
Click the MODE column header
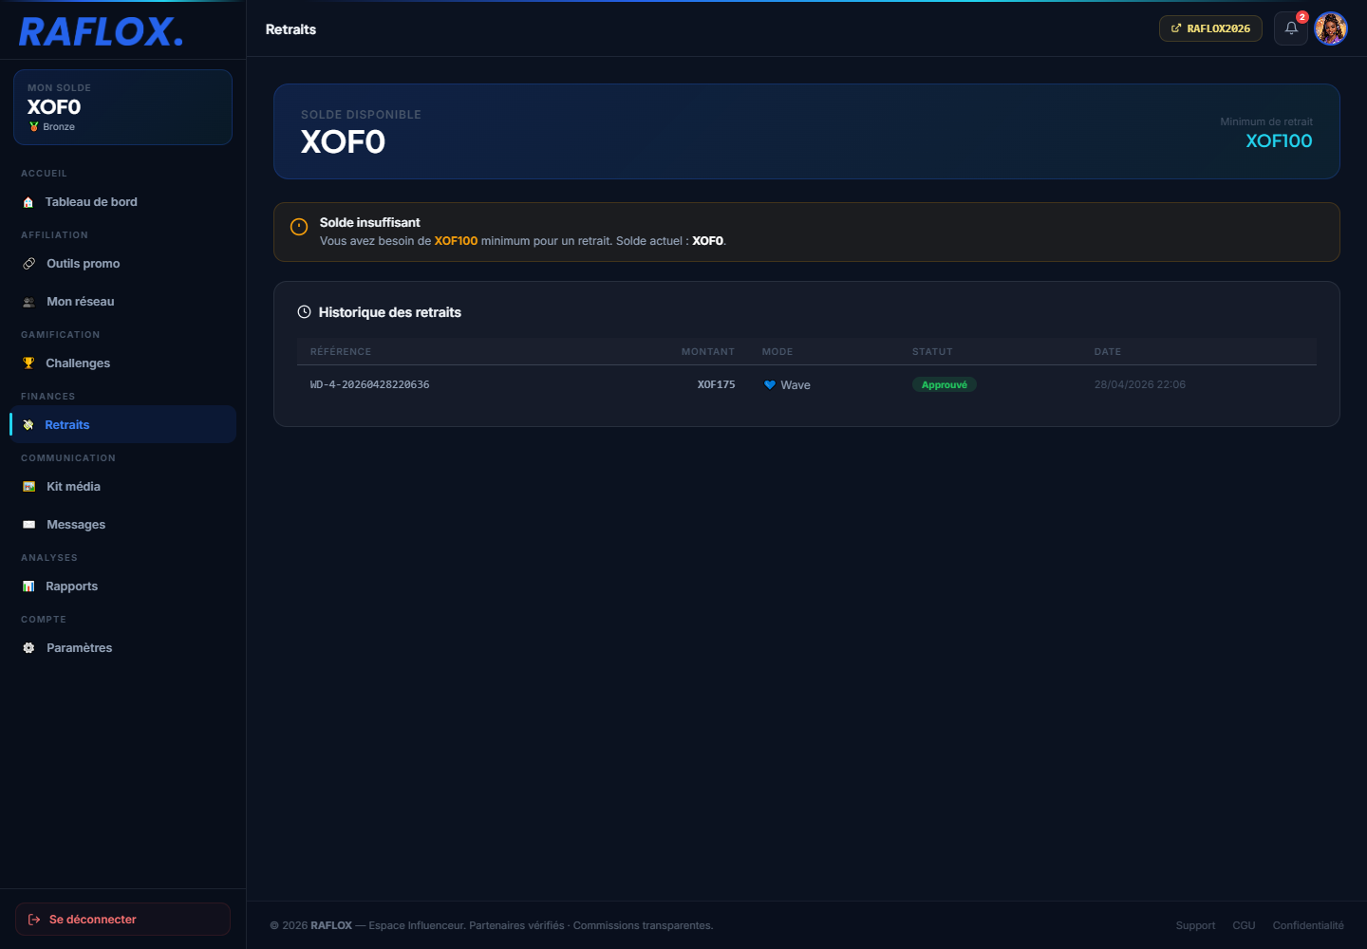(x=777, y=352)
